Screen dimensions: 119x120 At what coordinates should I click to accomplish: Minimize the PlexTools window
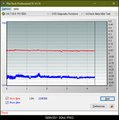(x=95, y=4)
